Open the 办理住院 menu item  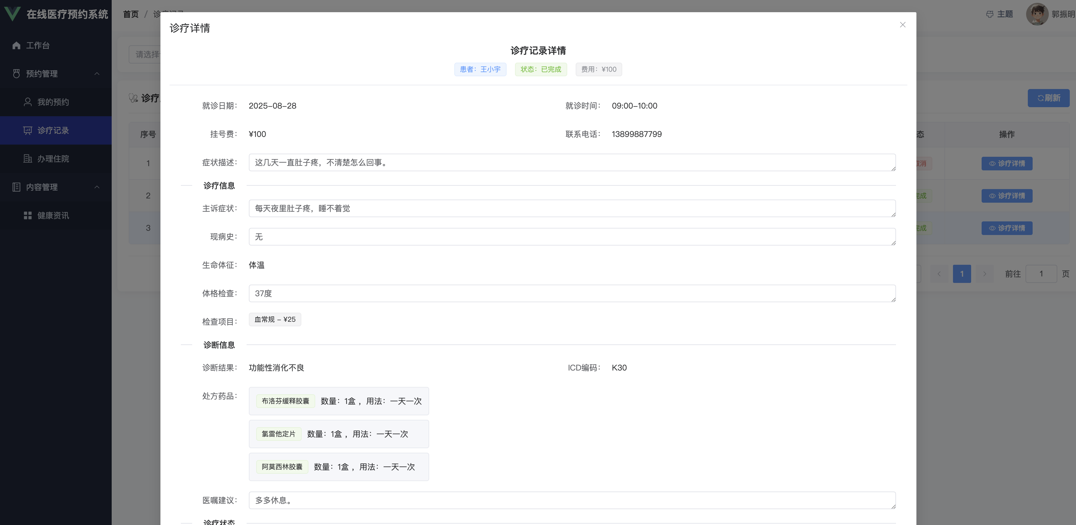point(53,159)
